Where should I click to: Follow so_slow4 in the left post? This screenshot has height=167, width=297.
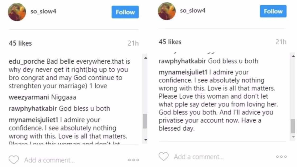pyautogui.click(x=125, y=12)
